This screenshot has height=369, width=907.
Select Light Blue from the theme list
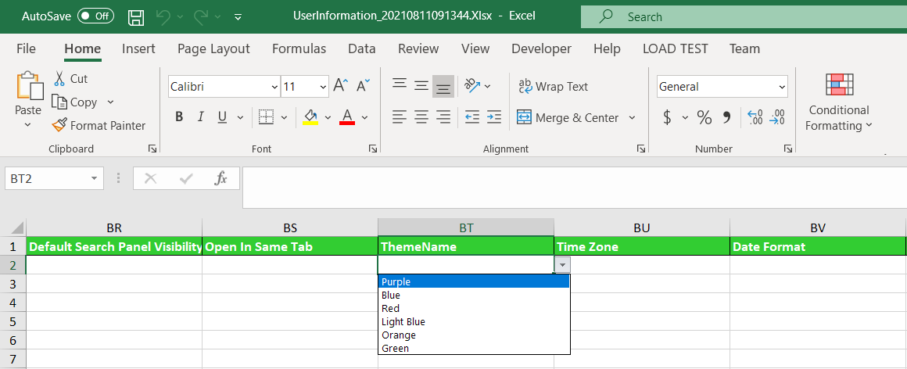point(403,322)
